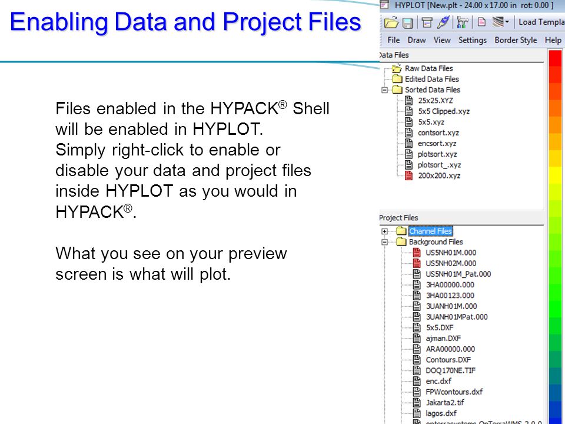Click the file icon beside 5x5.xyz
This screenshot has height=424, width=565.
click(x=408, y=122)
